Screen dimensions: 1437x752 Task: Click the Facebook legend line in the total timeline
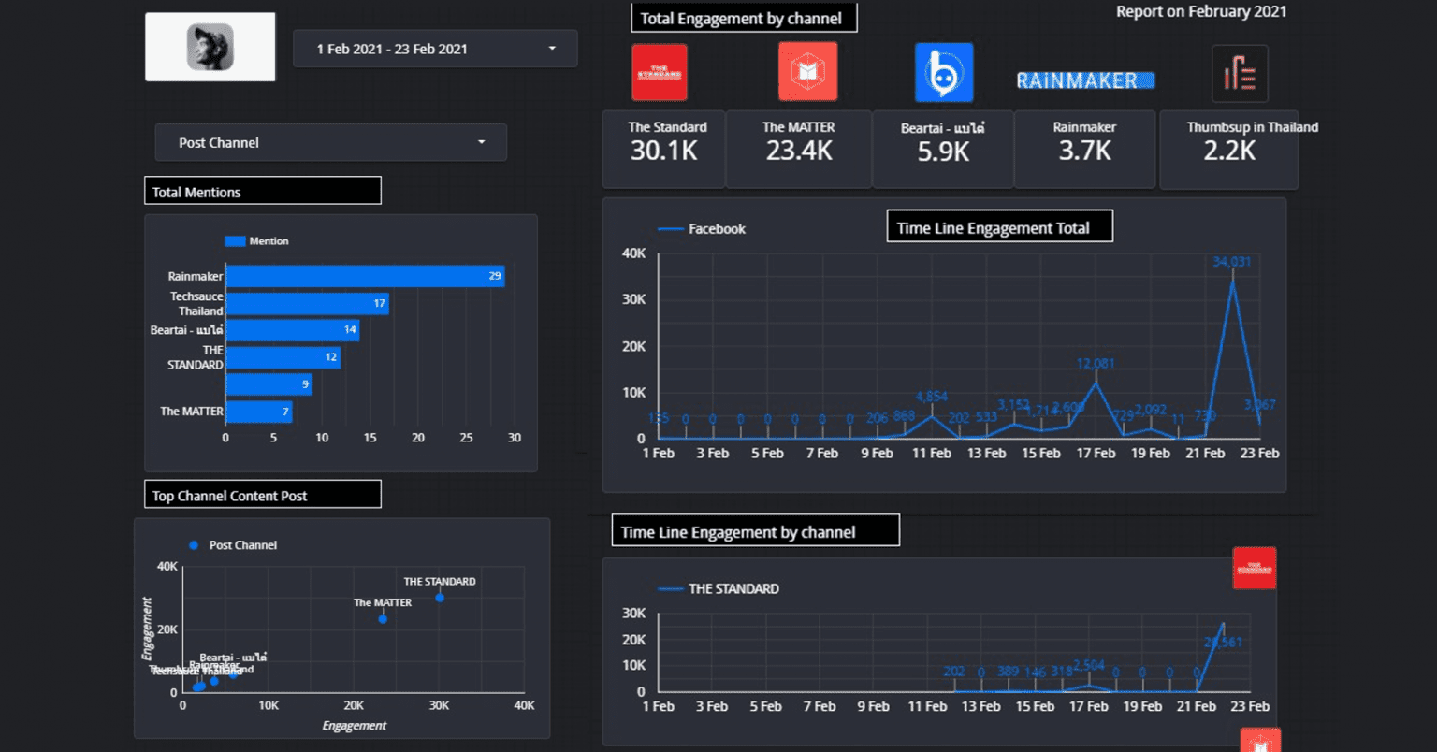tap(671, 229)
